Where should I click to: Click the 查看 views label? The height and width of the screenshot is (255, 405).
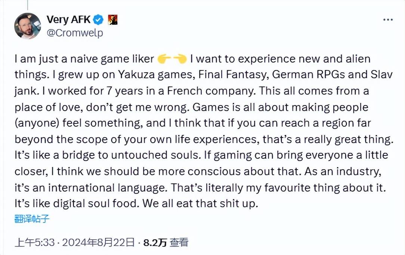point(179,242)
